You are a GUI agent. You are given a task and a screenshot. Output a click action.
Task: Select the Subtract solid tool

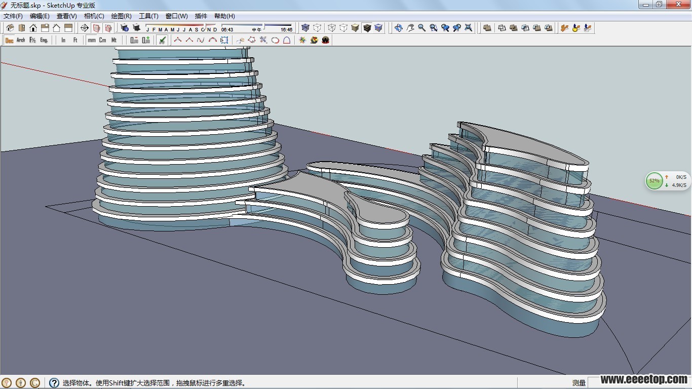(x=525, y=28)
